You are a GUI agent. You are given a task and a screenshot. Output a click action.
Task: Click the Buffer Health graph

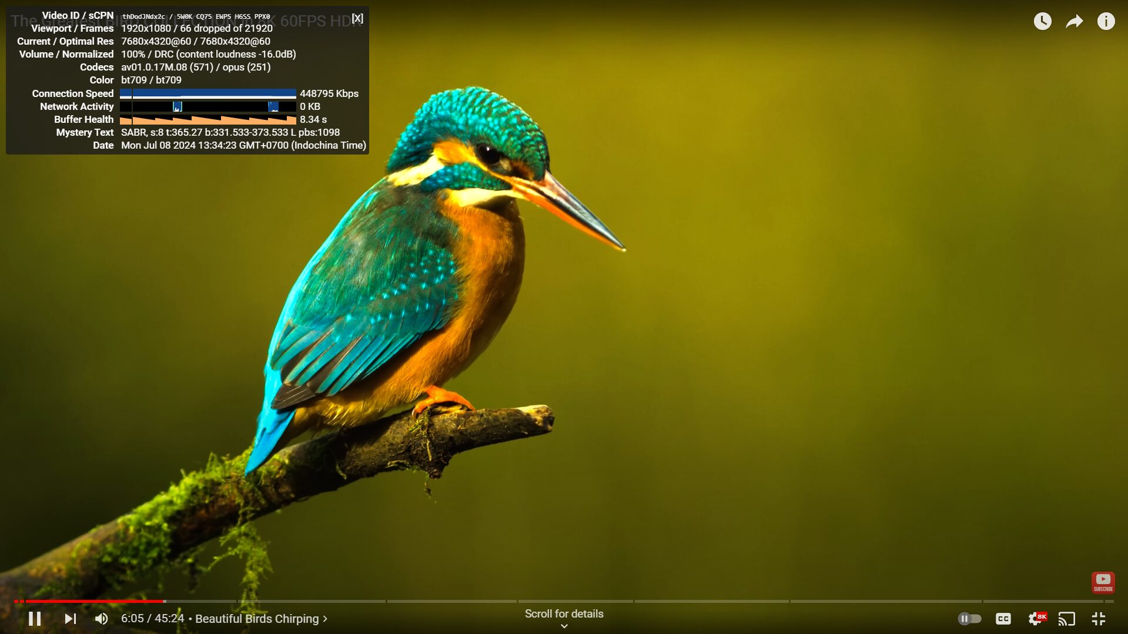(x=208, y=120)
